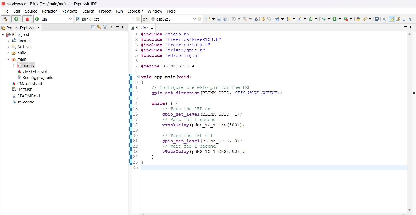Image resolution: width=416 pixels, height=215 pixels.
Task: Toggle Show Whitespace Characters pilcrow icon
Action: coord(410,19)
